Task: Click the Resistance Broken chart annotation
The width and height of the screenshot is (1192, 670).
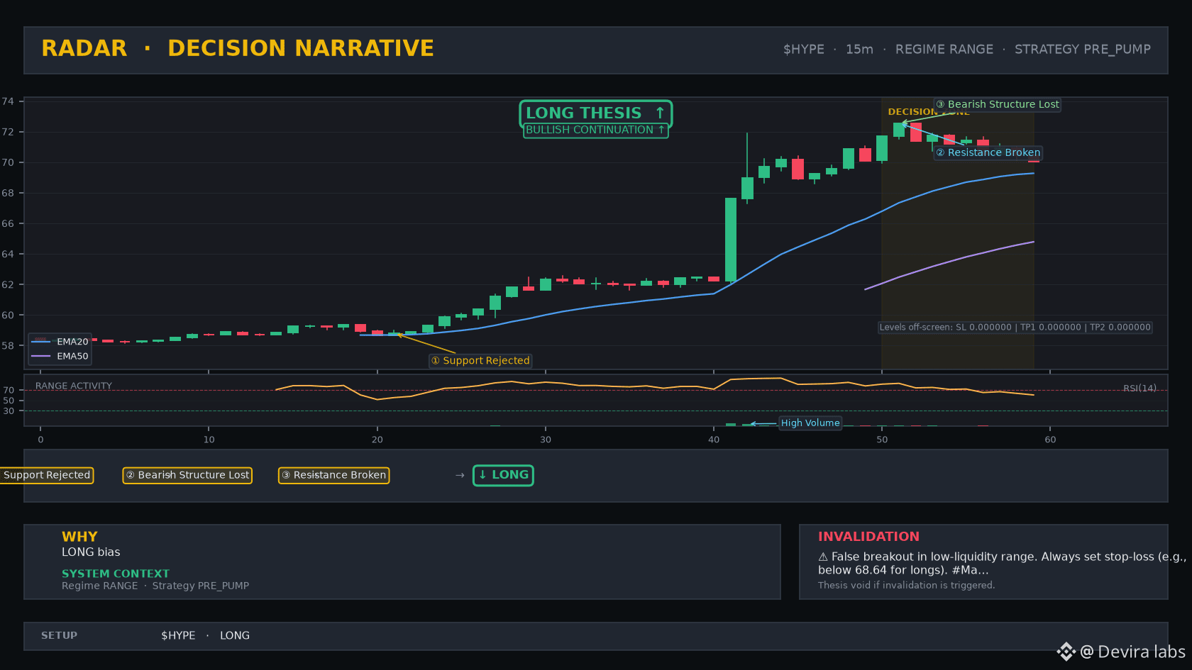Action: (x=988, y=152)
